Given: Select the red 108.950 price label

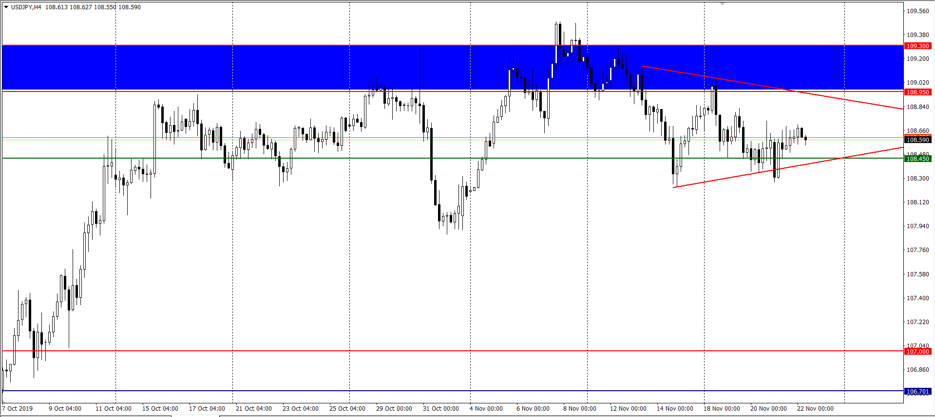Looking at the screenshot, I should coord(917,92).
